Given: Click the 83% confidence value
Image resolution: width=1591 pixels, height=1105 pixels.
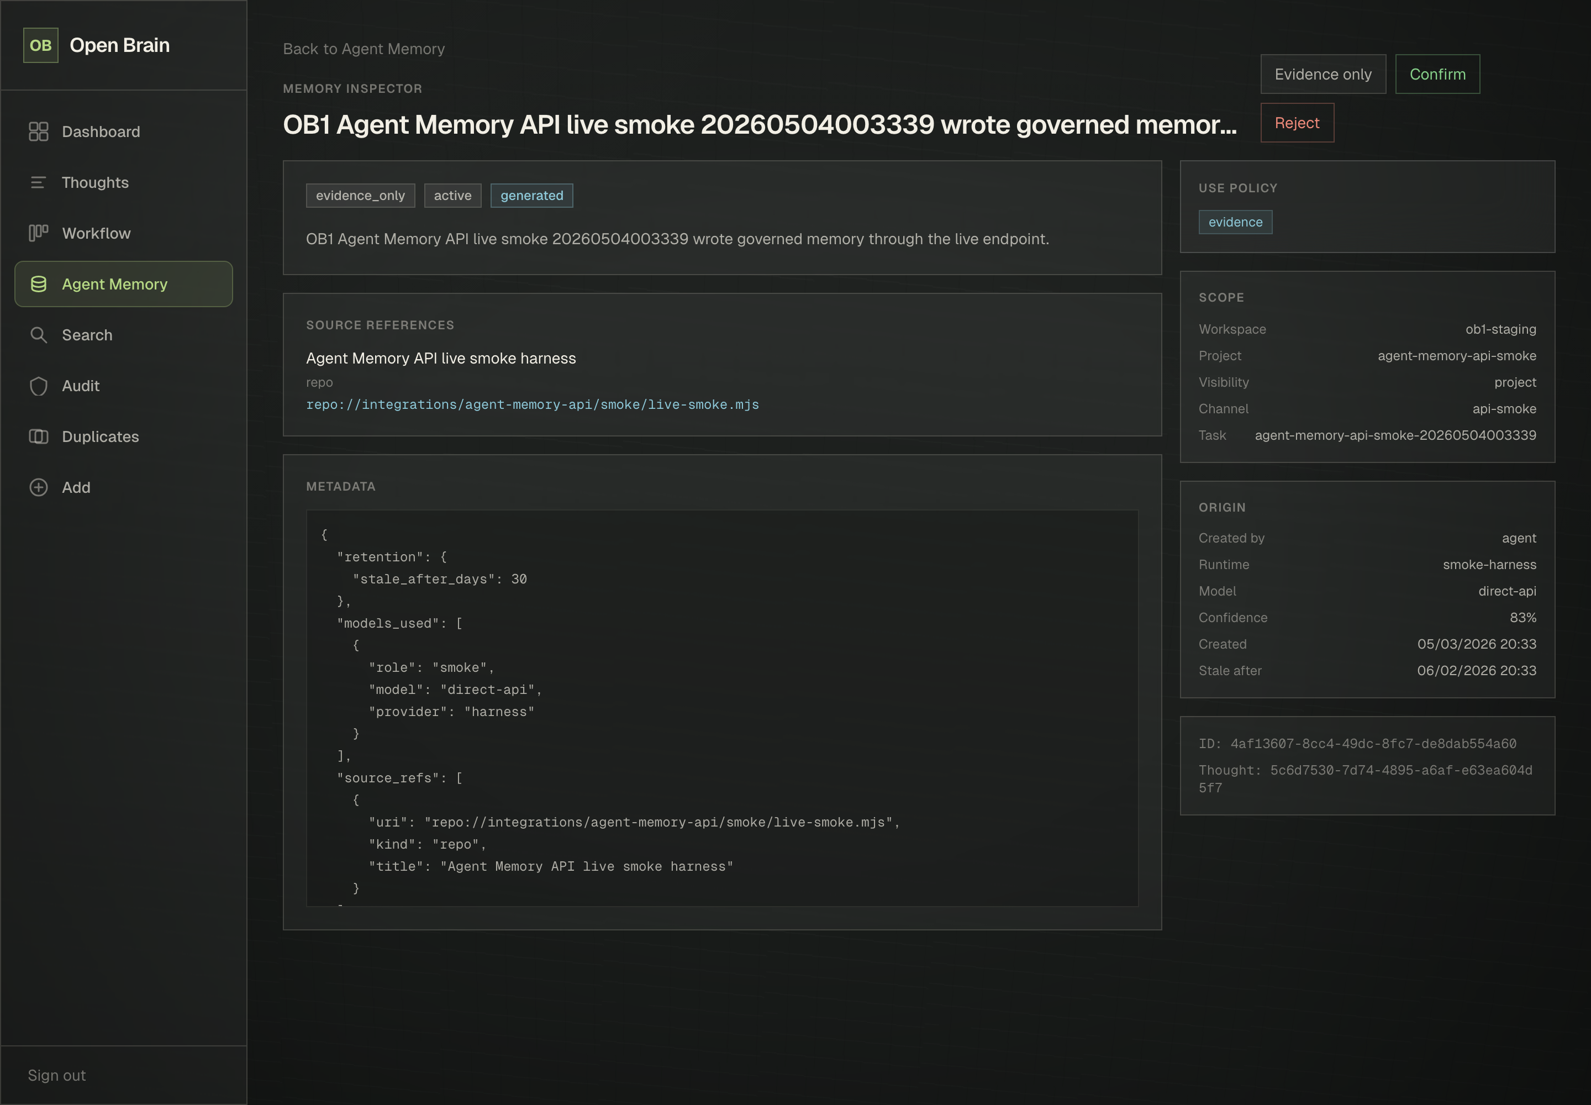Looking at the screenshot, I should coord(1522,618).
